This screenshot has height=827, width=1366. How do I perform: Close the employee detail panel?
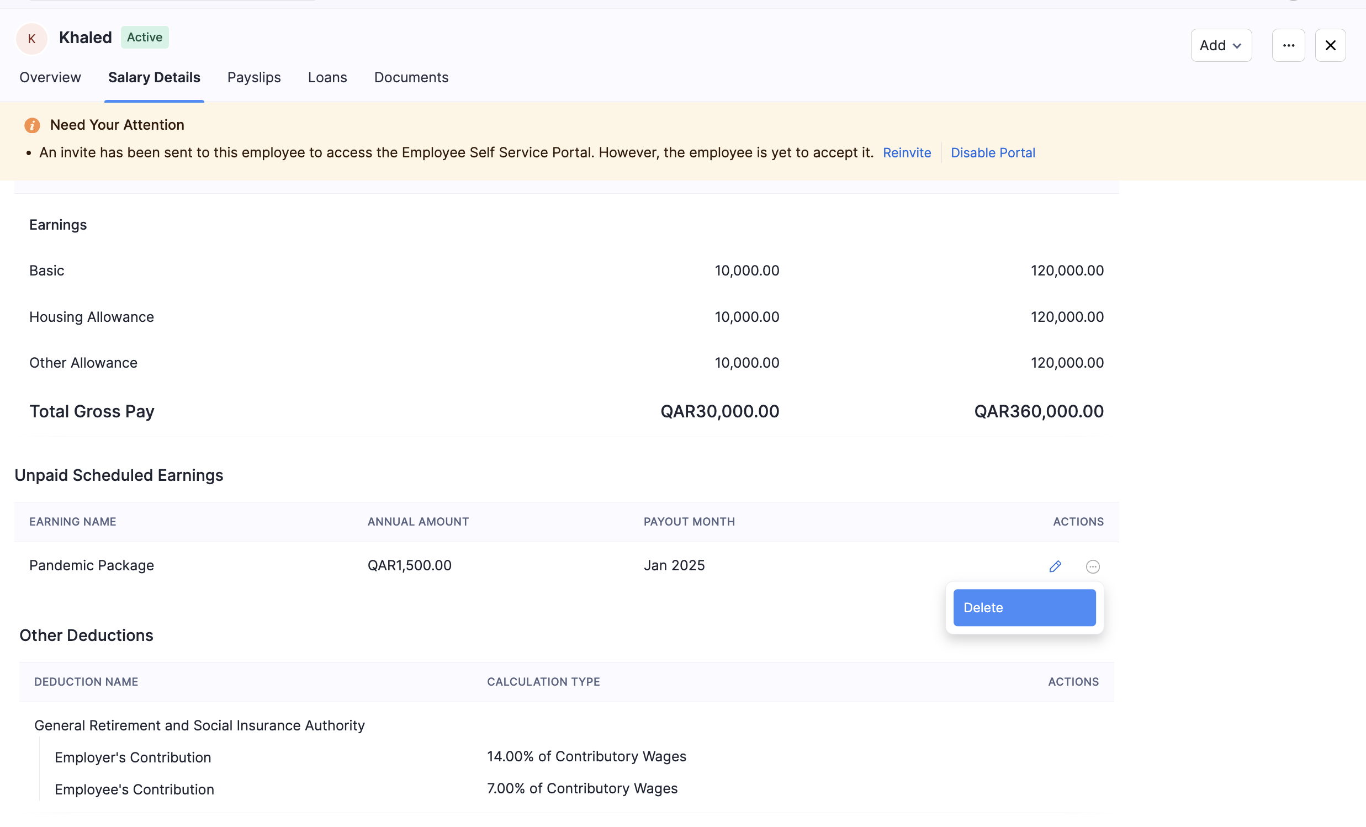pyautogui.click(x=1331, y=45)
